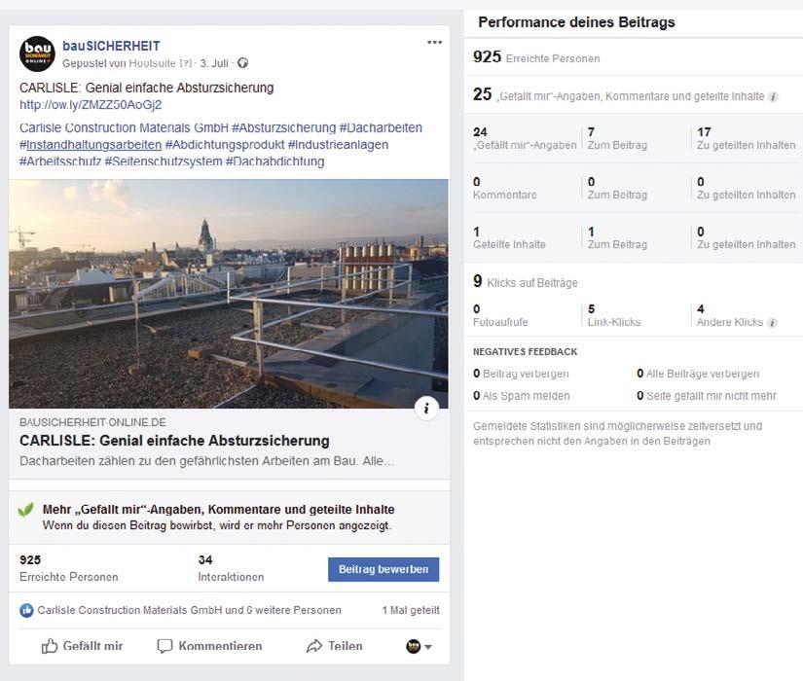Click the info icon beside 'geteilte Inhalte' total
Screen dimensions: 803x681
pyautogui.click(x=773, y=96)
